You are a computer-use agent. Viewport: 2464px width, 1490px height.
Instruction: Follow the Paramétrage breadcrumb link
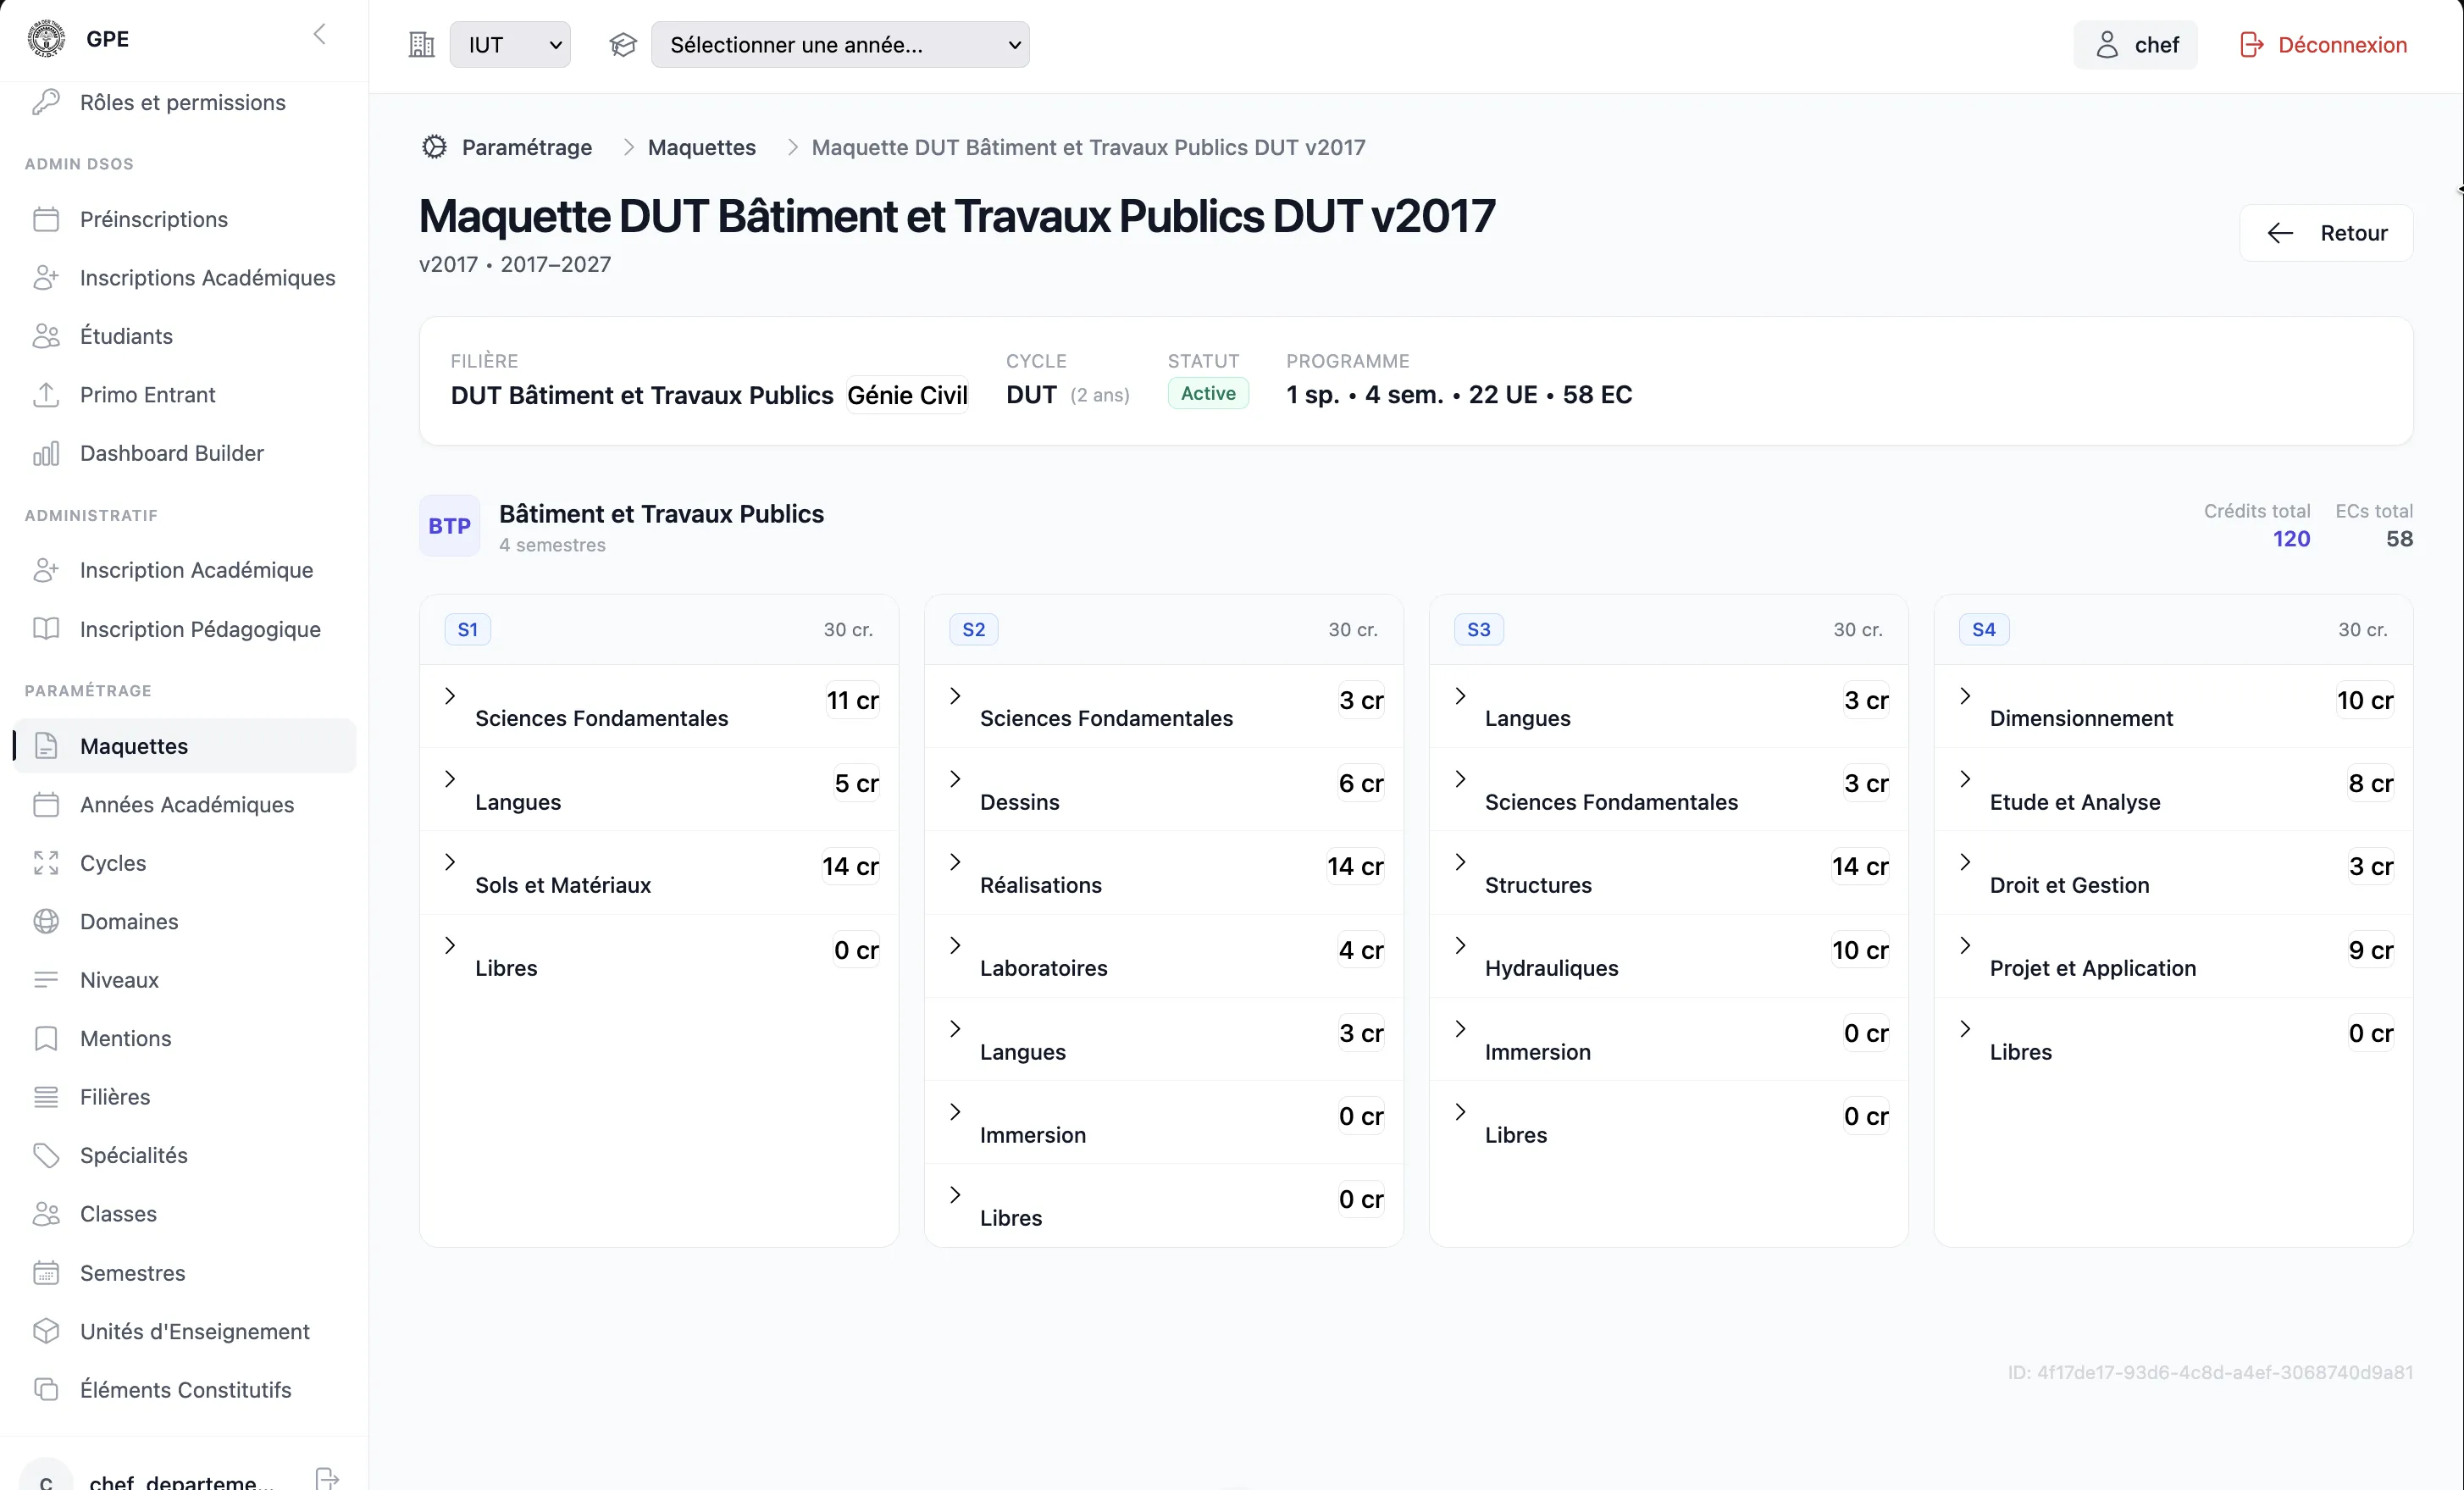pos(527,147)
